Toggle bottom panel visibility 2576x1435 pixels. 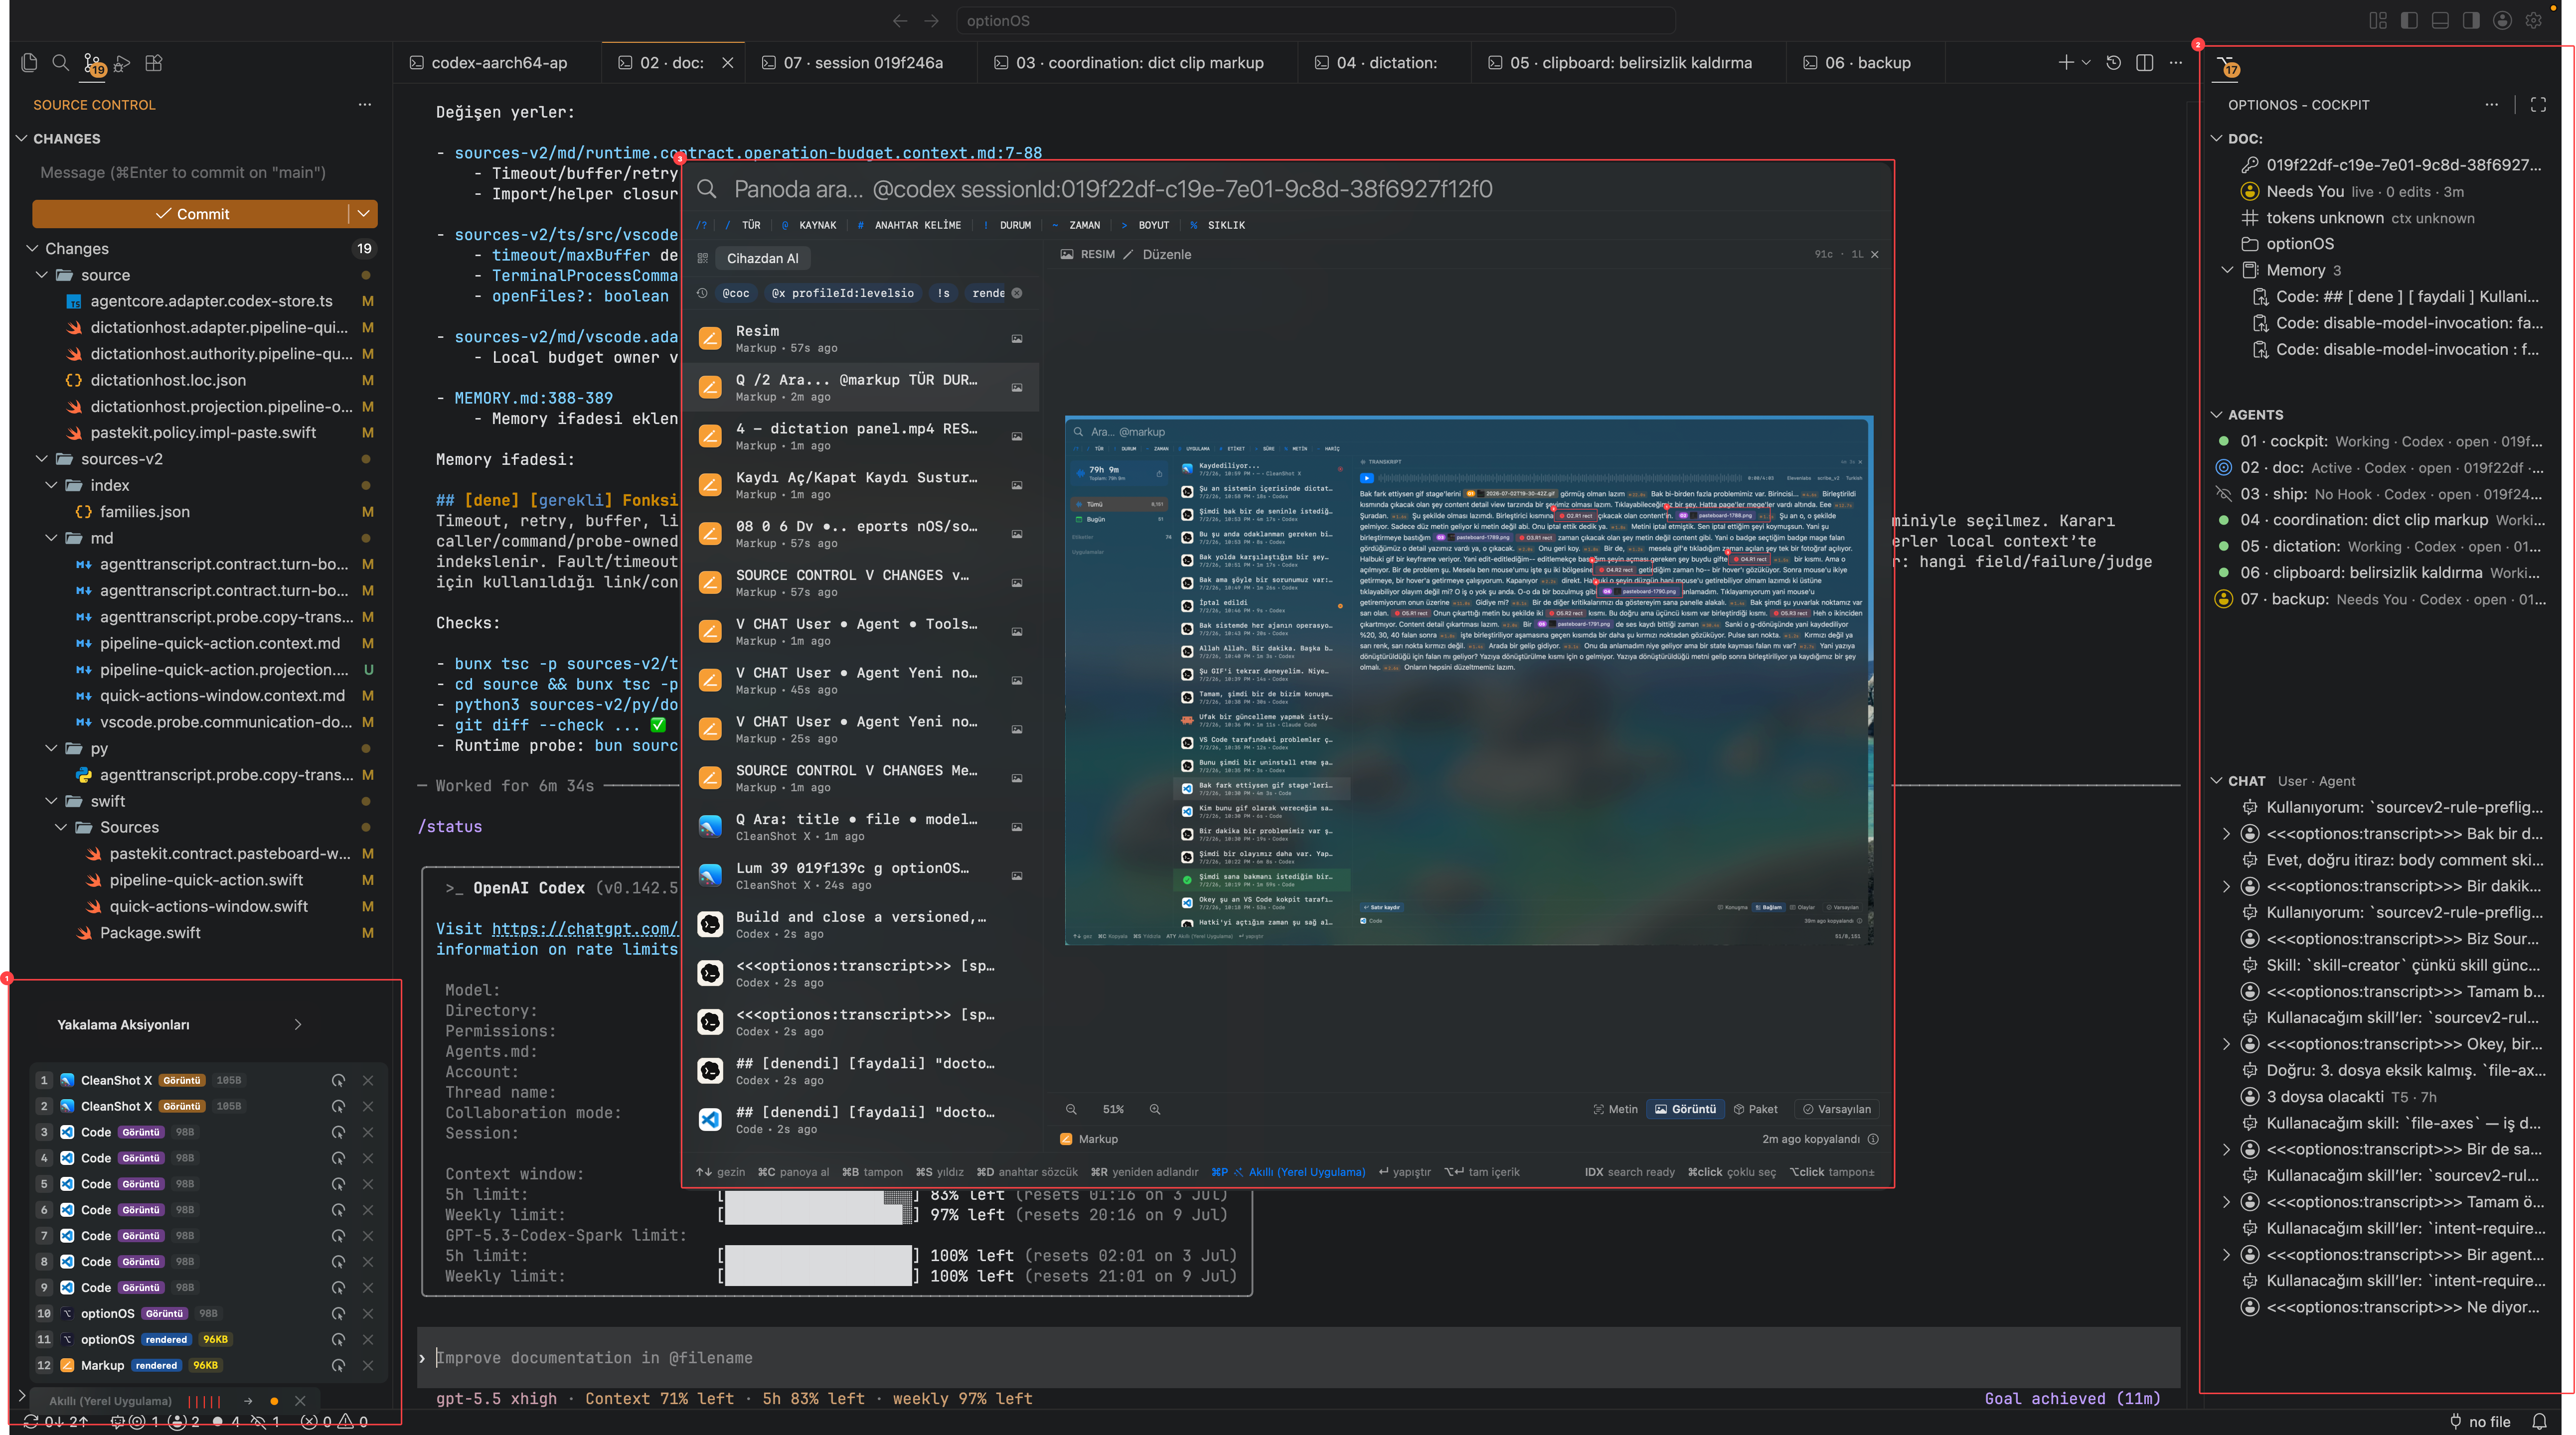click(2440, 20)
